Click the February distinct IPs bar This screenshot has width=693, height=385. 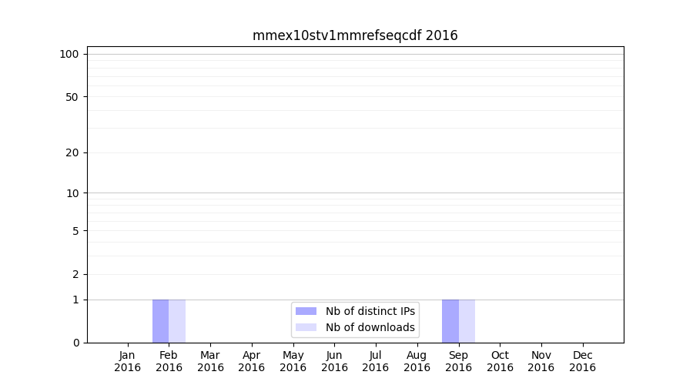[160, 321]
